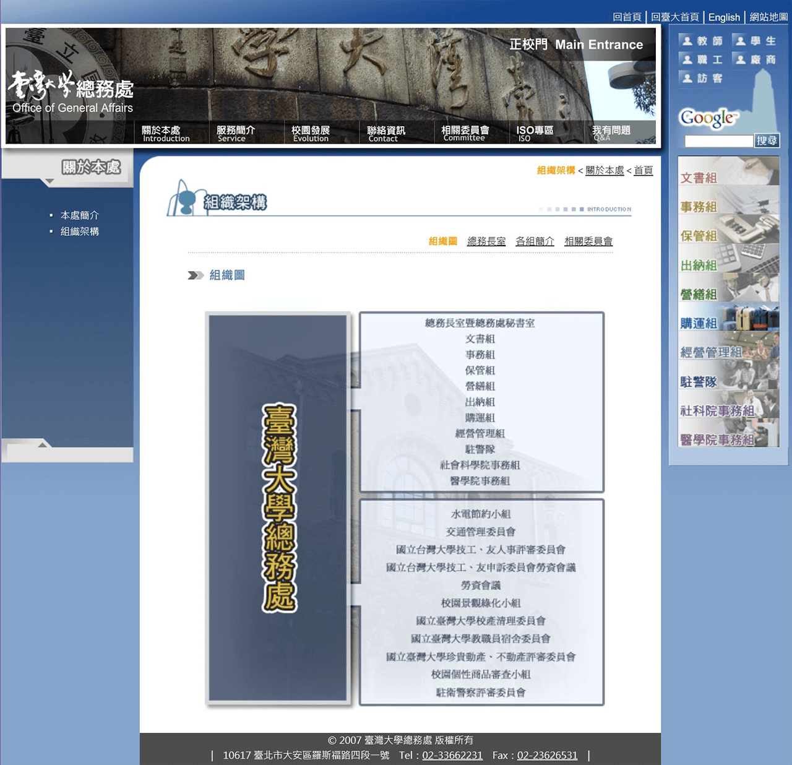Go to 回臺大首頁 link
792x765 pixels.
tap(674, 17)
